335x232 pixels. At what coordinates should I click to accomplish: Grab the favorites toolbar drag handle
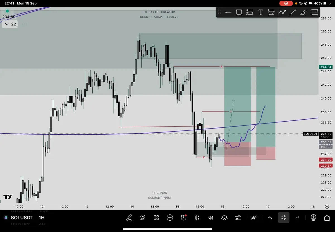(219, 12)
